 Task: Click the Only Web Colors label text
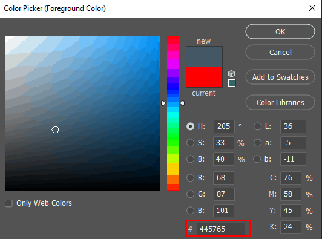tap(44, 203)
